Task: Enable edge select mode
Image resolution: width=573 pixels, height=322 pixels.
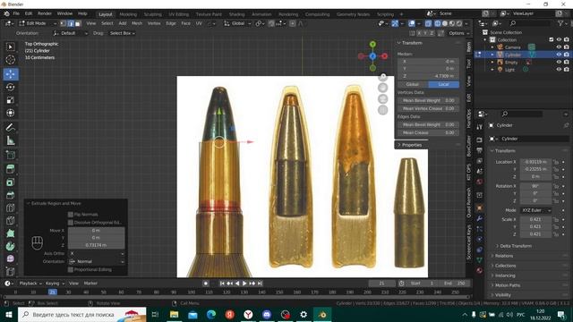Action: [71, 23]
